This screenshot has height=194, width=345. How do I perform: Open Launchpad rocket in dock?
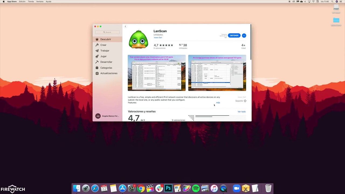86,188
